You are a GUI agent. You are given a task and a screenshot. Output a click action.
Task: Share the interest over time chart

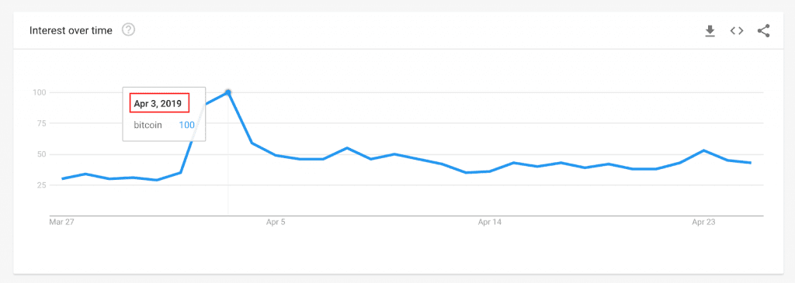[764, 31]
